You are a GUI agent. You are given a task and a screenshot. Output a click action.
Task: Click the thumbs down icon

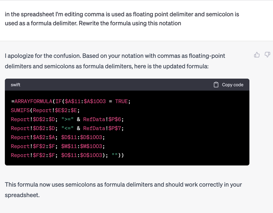pos(267,55)
